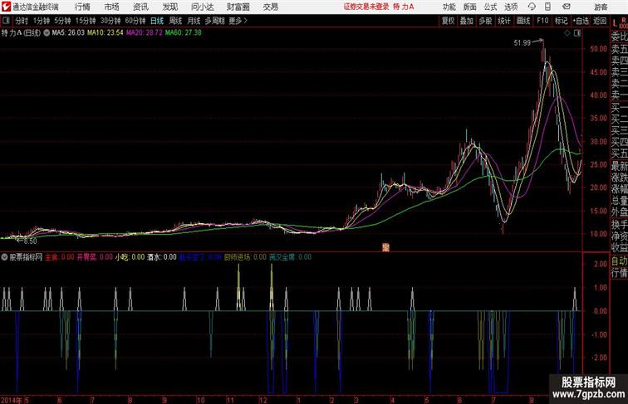This screenshot has width=628, height=404.
Task: Click the MA60: 27.38 indicator value
Action: pyautogui.click(x=183, y=33)
